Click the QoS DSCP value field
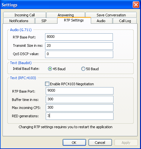Image resolution: width=141 pixels, height=149 pixels. coord(79,54)
